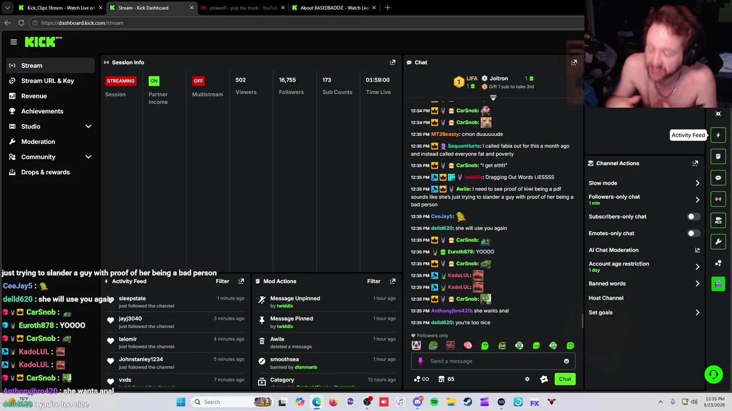Pop out the Mod Actions panel
Viewport: 732px width, 411px height.
392,281
